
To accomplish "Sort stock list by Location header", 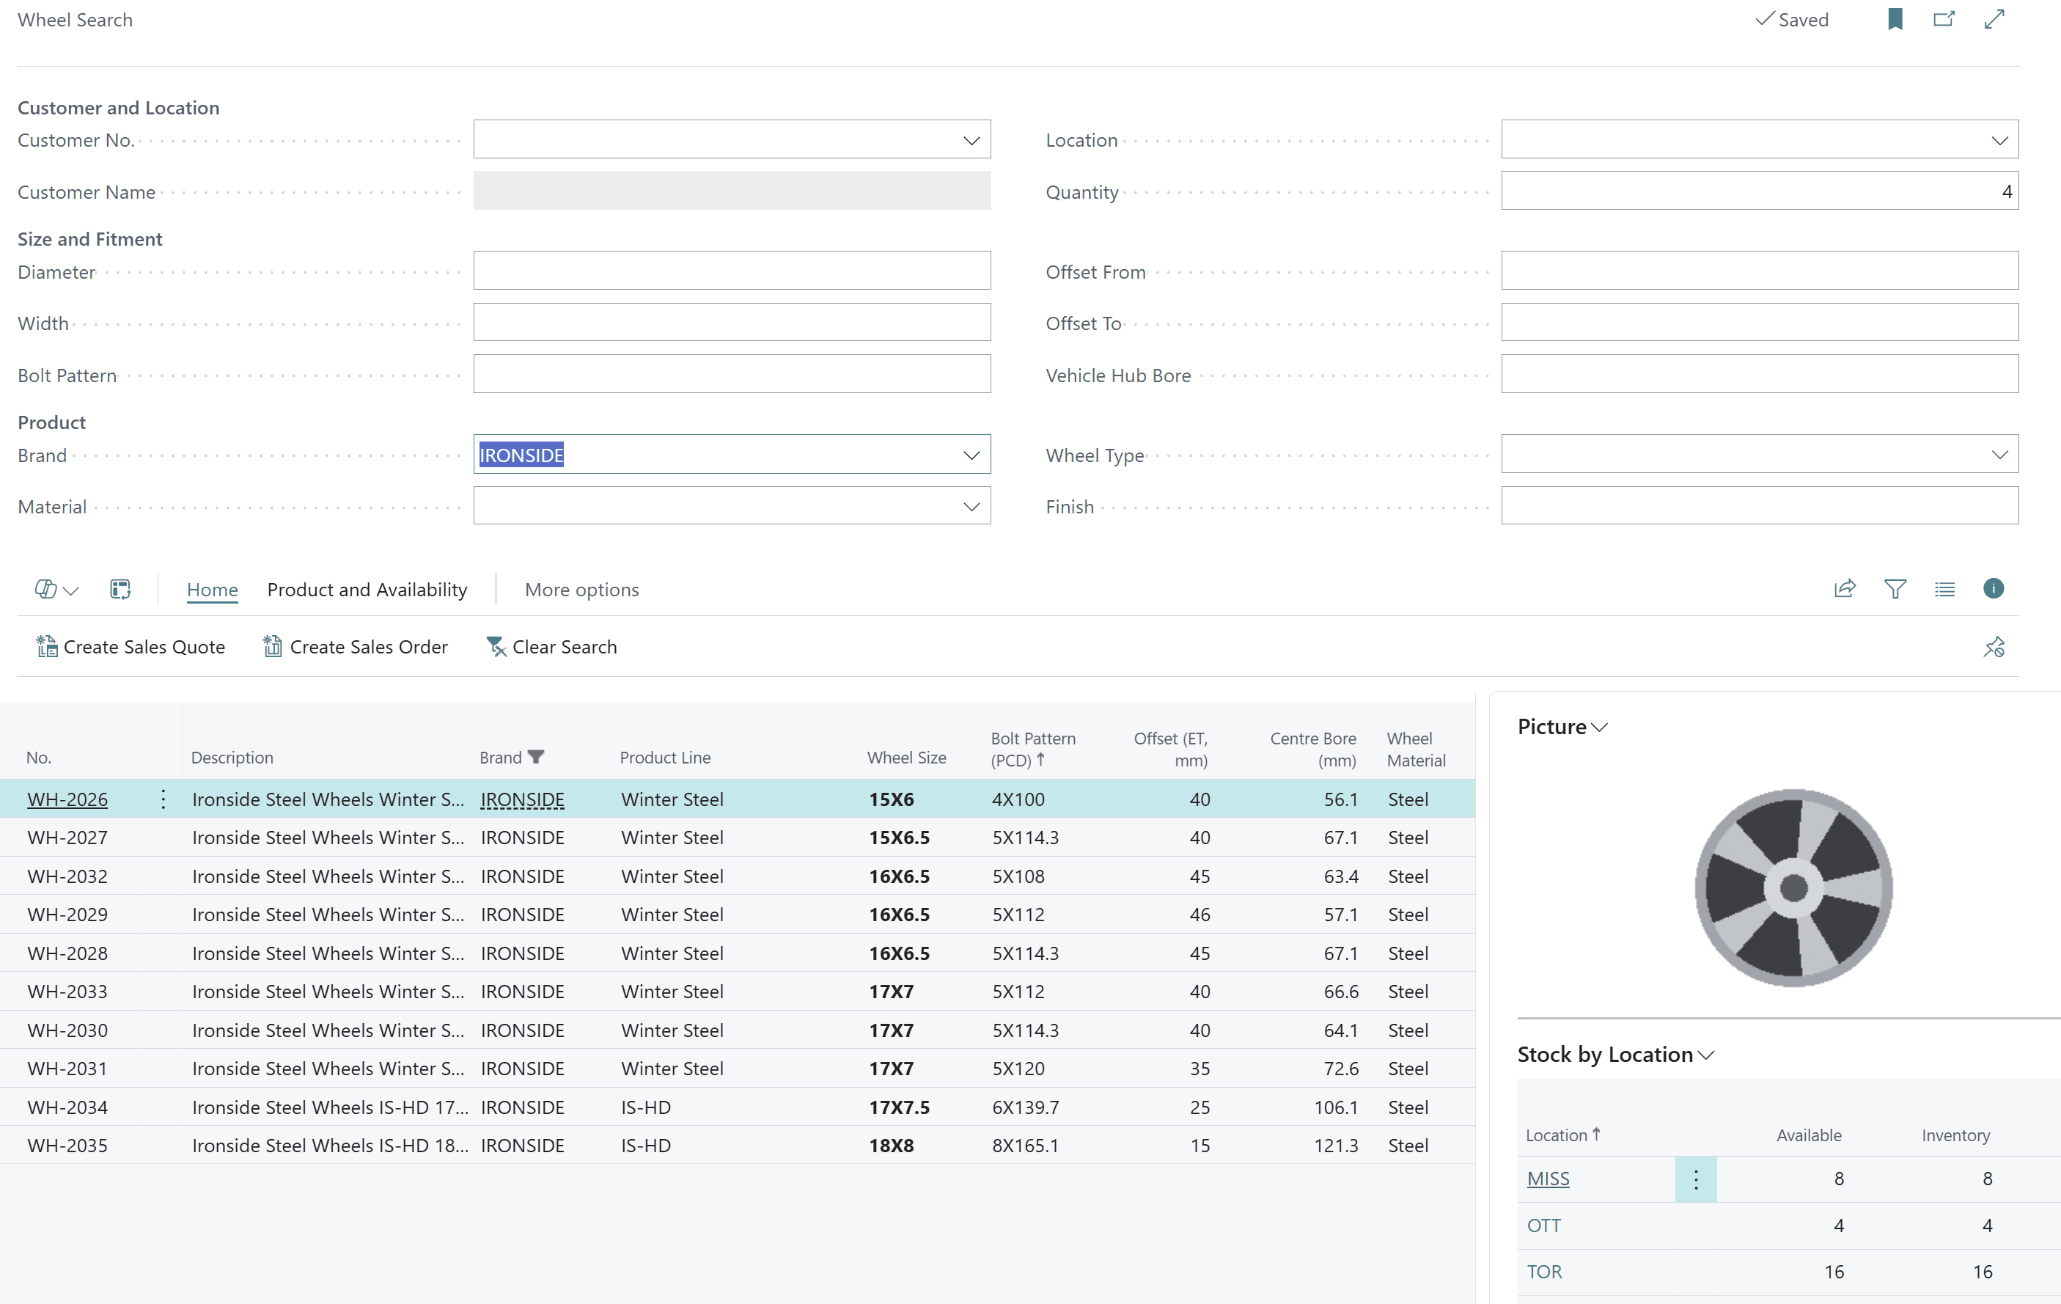I will pos(1563,1135).
